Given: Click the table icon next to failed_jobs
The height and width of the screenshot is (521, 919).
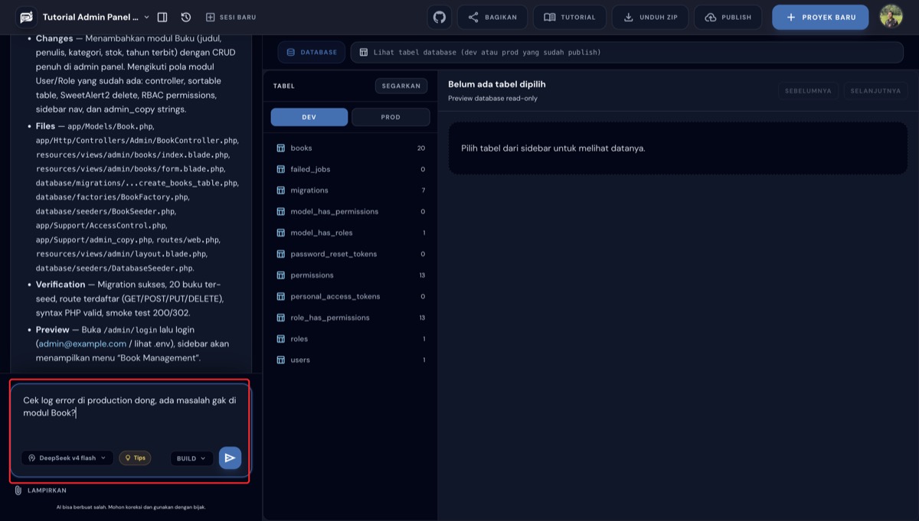Looking at the screenshot, I should (x=280, y=169).
